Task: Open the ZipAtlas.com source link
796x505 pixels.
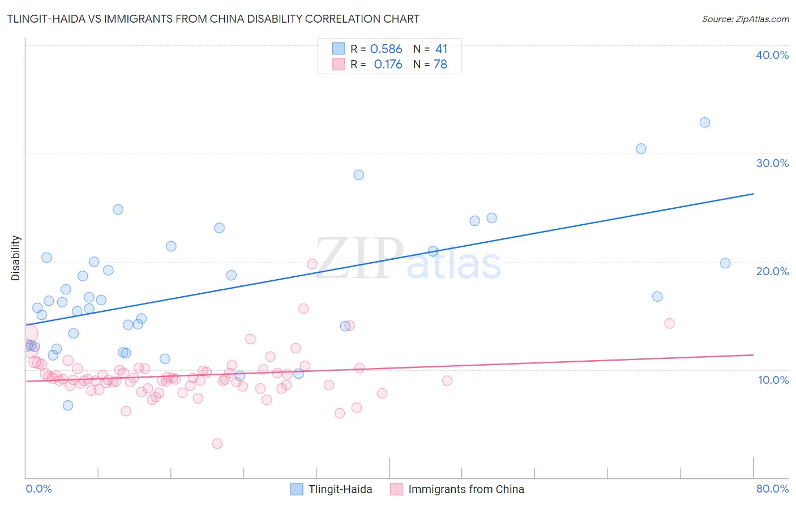Action: (746, 19)
